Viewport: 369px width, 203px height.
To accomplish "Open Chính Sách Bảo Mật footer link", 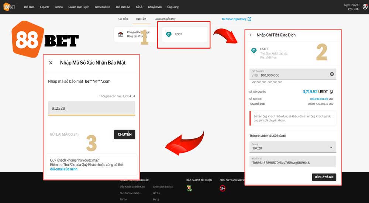I will [163, 187].
